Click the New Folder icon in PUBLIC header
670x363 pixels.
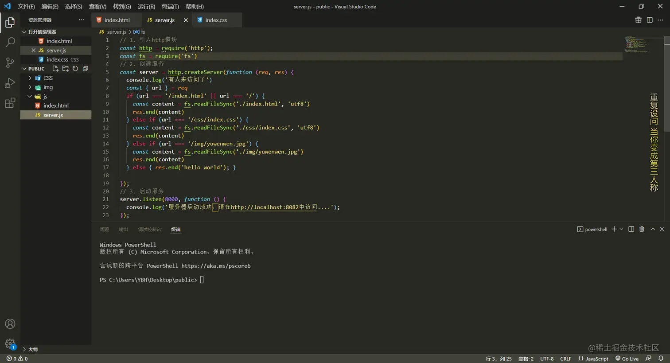[66, 69]
